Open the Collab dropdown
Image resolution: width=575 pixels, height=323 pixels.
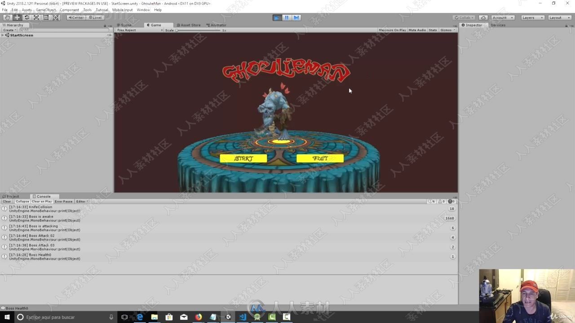point(464,17)
